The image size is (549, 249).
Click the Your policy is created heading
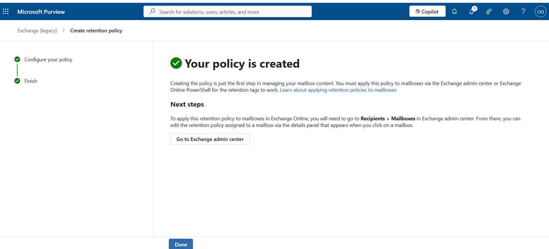click(242, 64)
